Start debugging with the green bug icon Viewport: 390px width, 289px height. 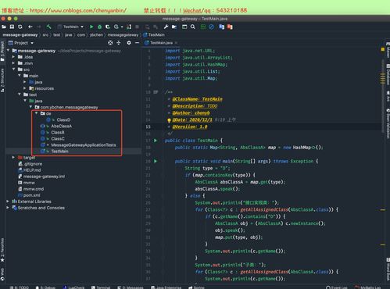pos(99,27)
